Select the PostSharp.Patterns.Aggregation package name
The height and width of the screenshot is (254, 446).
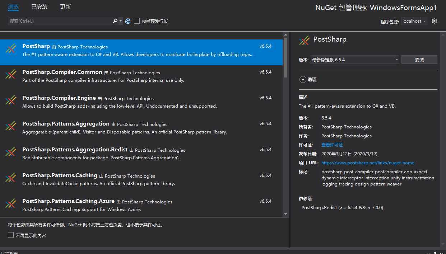pos(66,124)
